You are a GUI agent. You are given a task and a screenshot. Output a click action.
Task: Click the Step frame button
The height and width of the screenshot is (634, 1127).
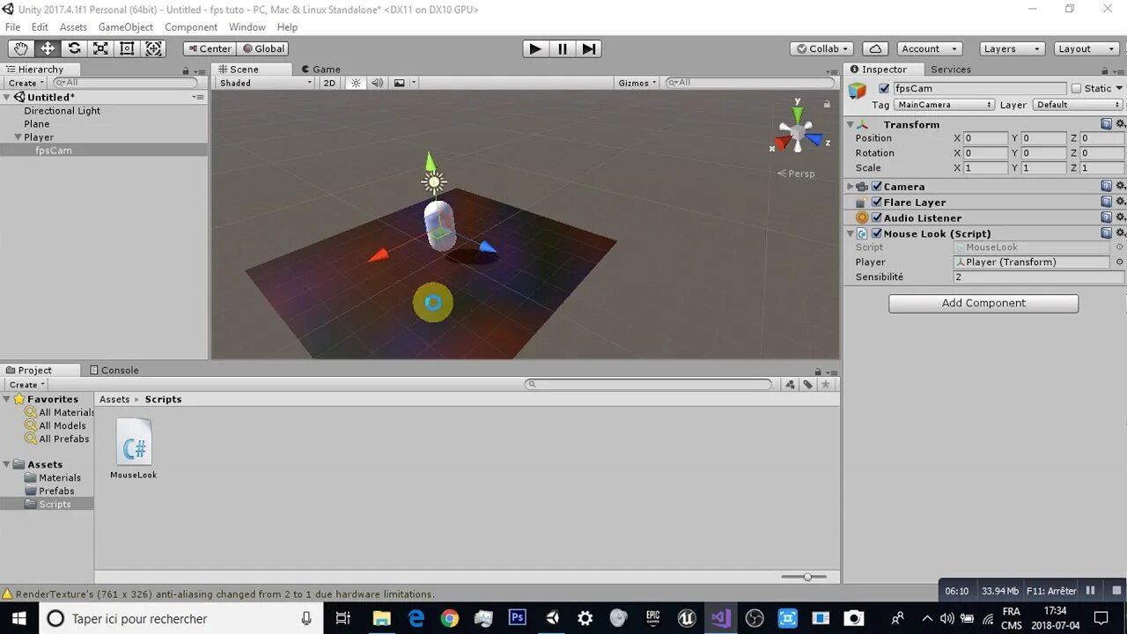(x=589, y=48)
